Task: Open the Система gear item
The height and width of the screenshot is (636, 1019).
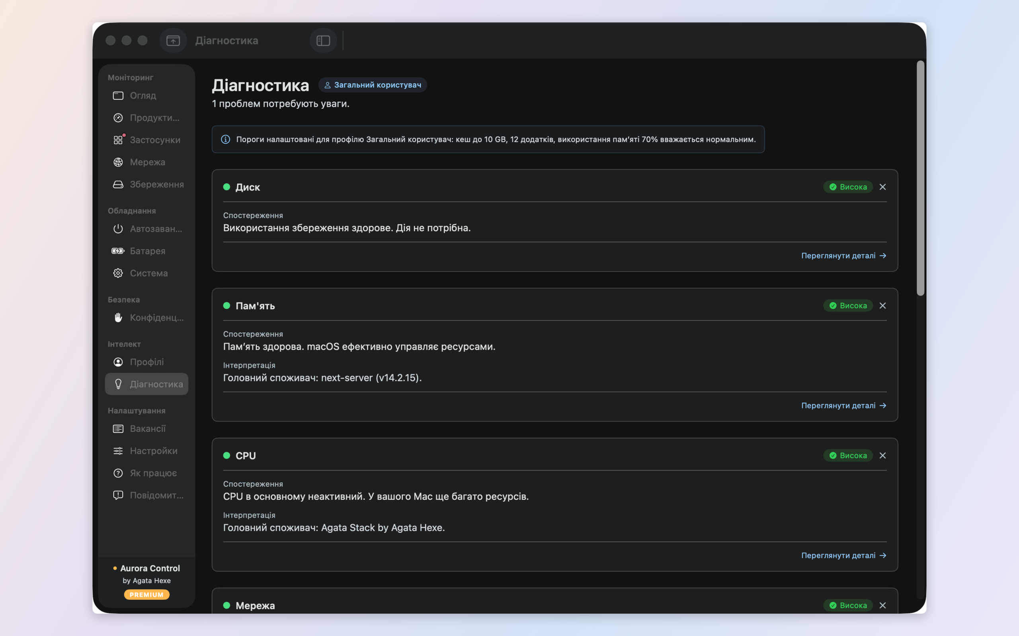Action: coord(146,273)
